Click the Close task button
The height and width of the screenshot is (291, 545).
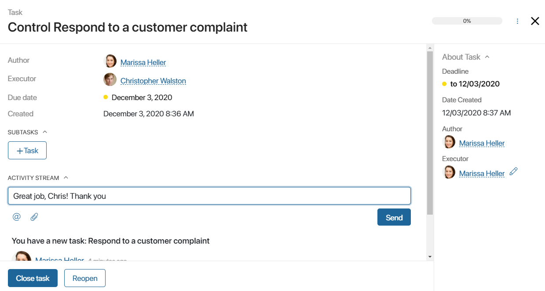pyautogui.click(x=33, y=278)
